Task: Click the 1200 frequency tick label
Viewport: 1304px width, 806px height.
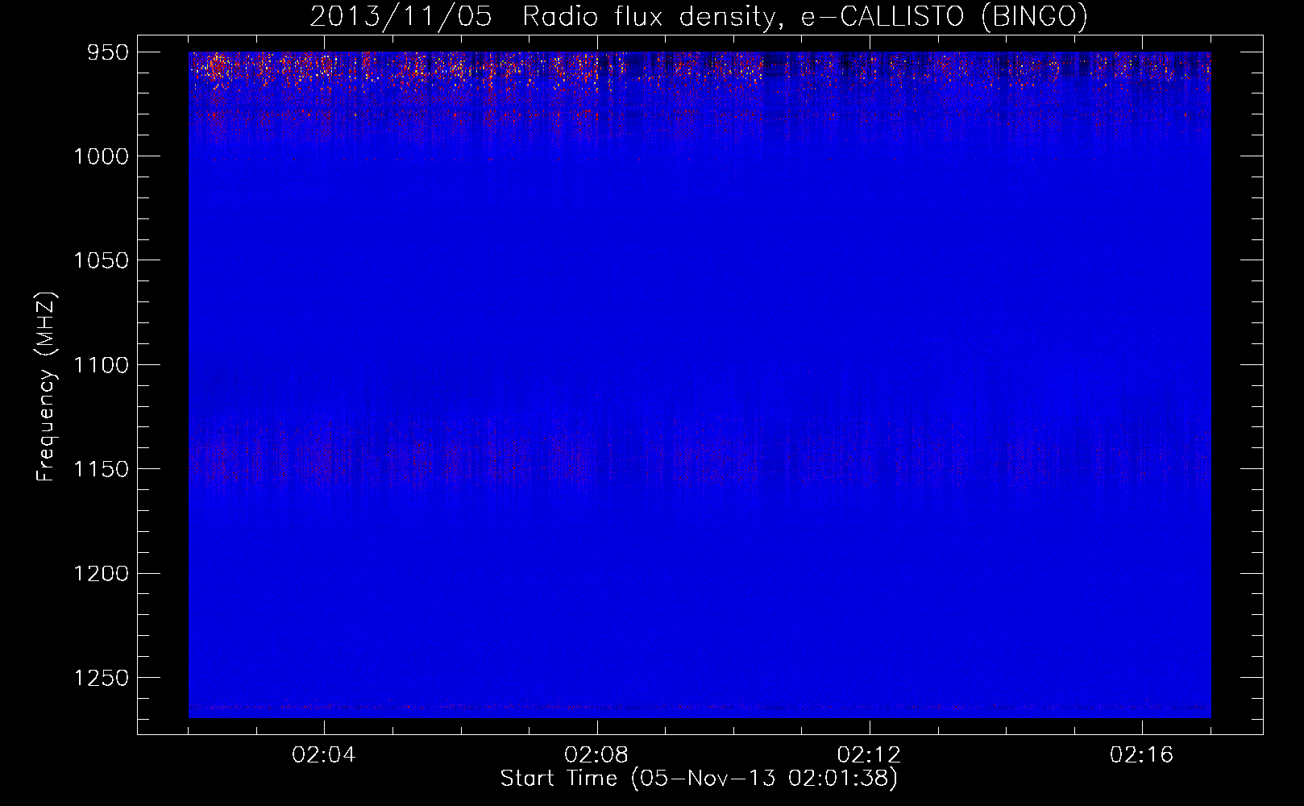Action: coord(101,573)
